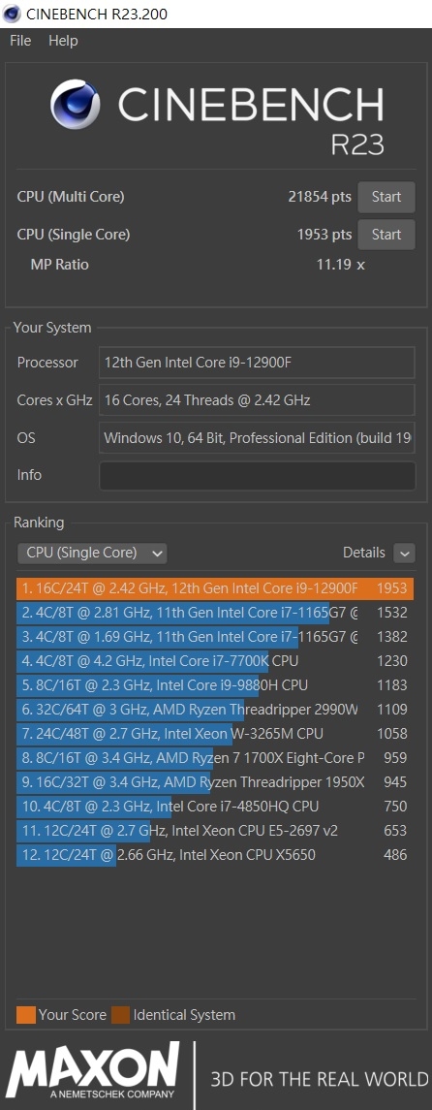Select the top-ranked i9-12900F orange entry

pyautogui.click(x=215, y=589)
